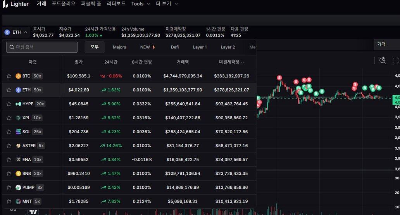Click the PUMP coin icon
Viewport: 400px width, 215px height.
(x=18, y=187)
